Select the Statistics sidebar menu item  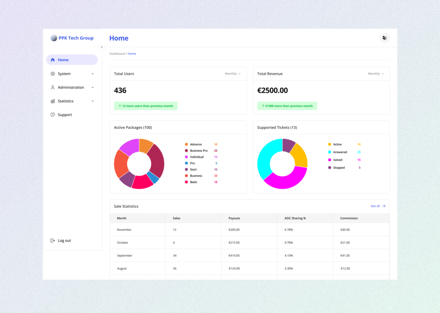(x=66, y=101)
